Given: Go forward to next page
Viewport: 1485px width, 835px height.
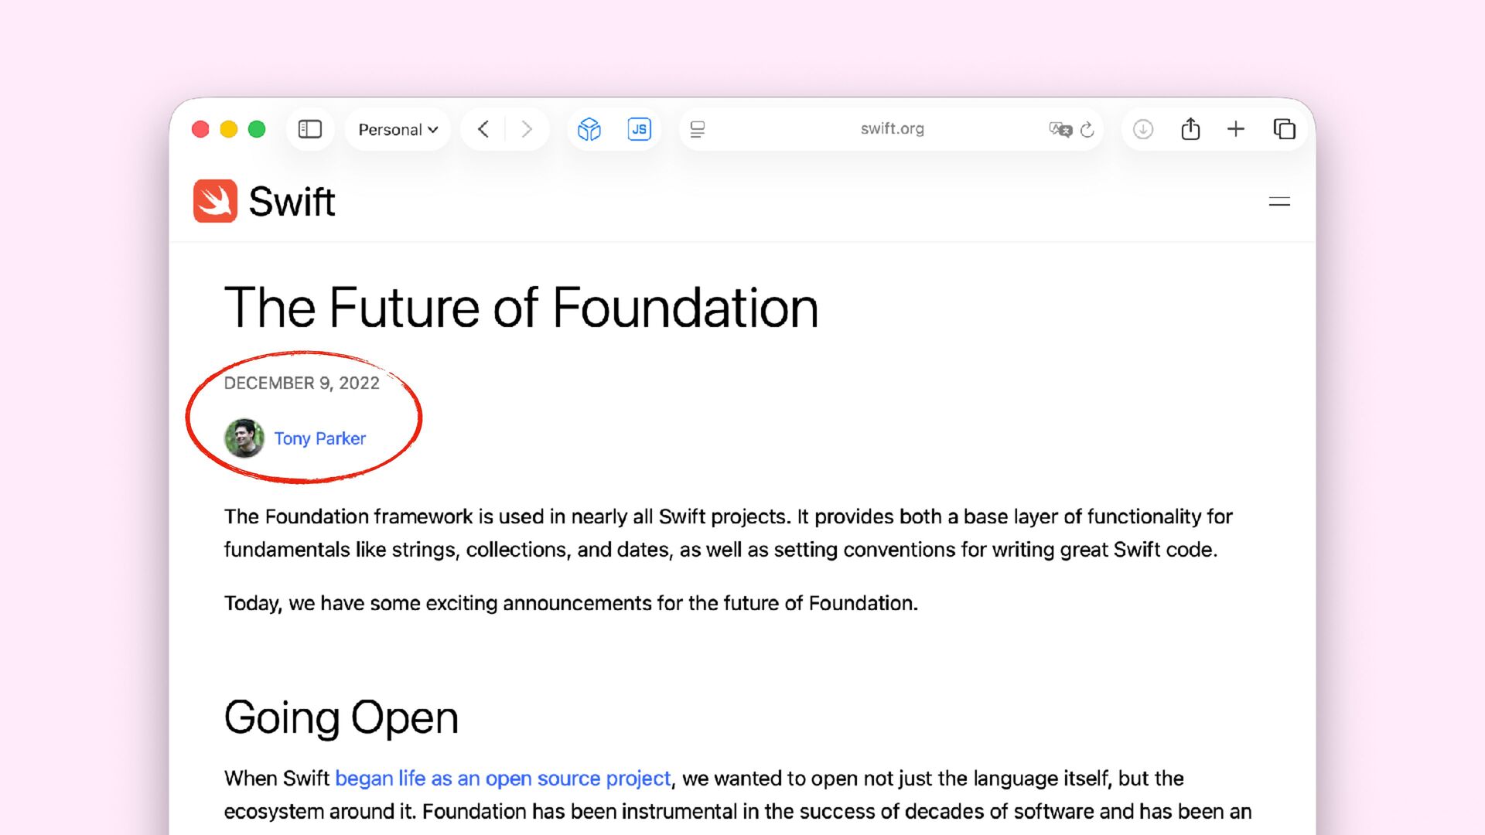Looking at the screenshot, I should [x=527, y=129].
